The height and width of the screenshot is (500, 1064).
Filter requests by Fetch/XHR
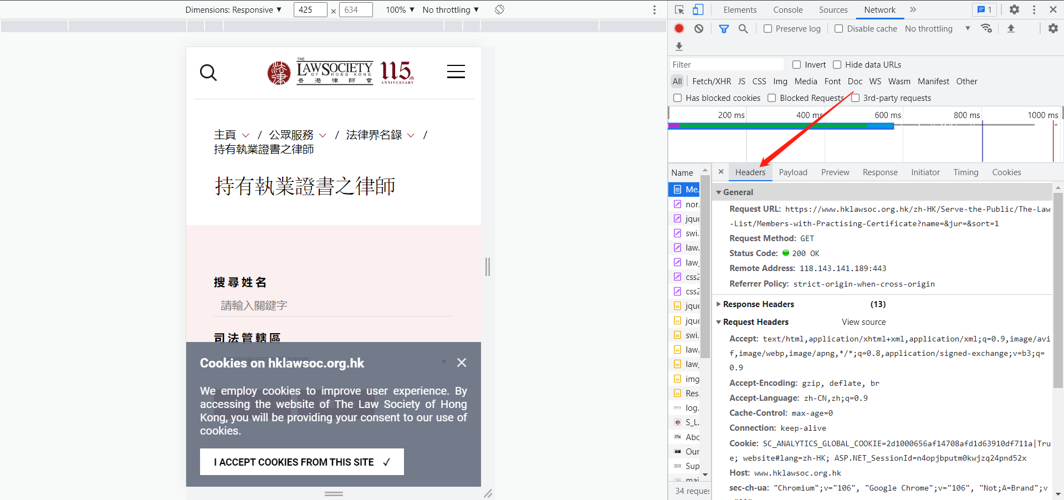pos(712,81)
